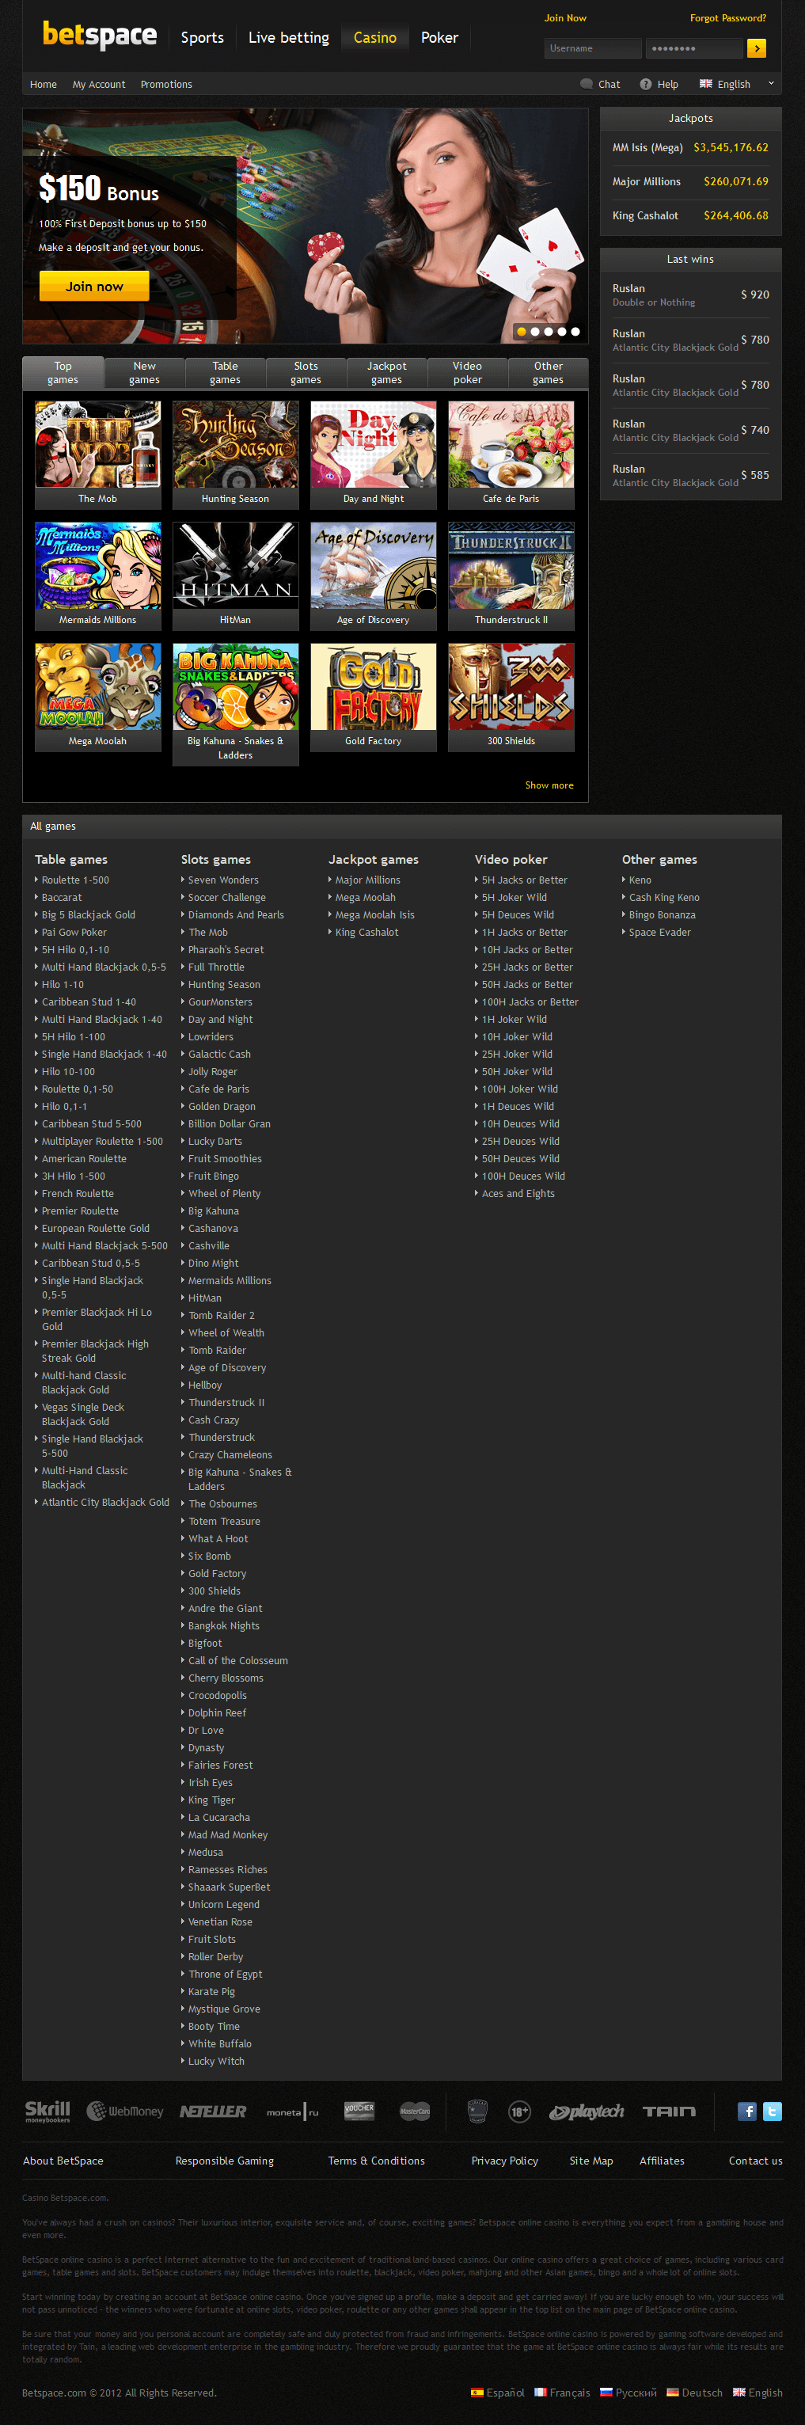Click the Russian flag icon in footer
This screenshot has width=805, height=2425.
tap(606, 2392)
